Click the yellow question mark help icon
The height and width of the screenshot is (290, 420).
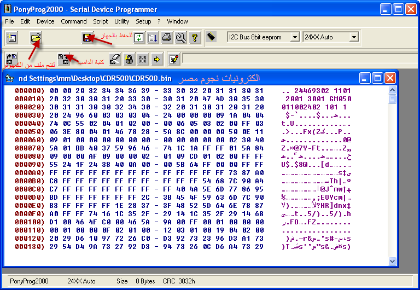click(x=195, y=38)
